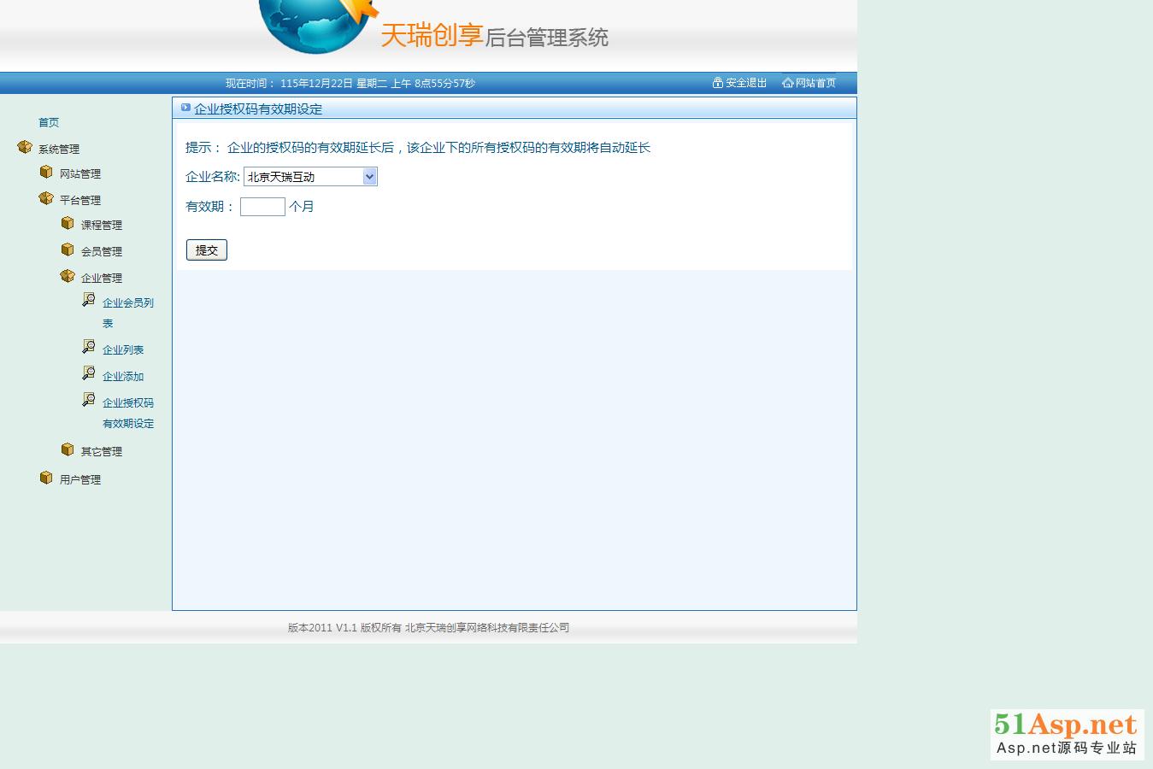Click the box icon next to 网站管理

46,173
